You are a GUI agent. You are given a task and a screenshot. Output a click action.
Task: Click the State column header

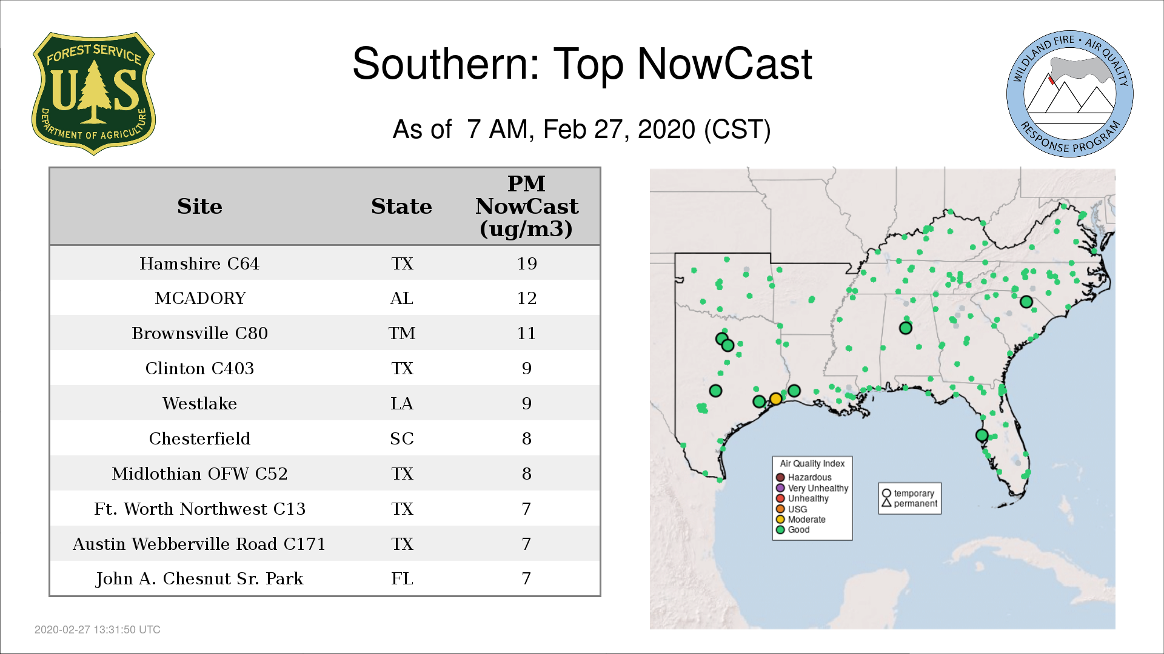tap(401, 206)
